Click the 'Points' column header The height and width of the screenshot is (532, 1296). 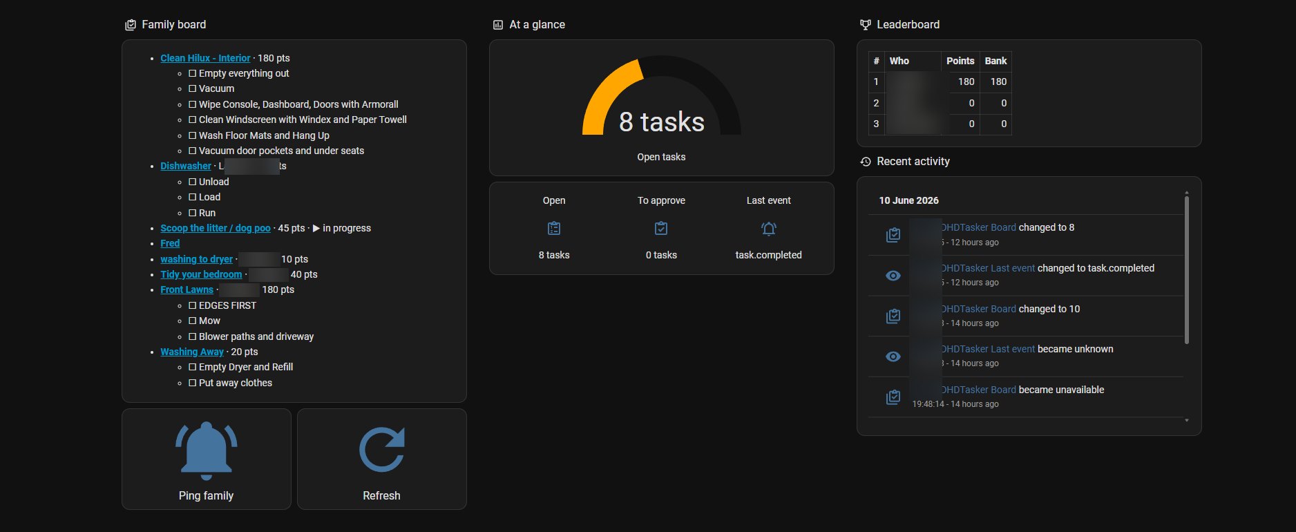coord(960,61)
